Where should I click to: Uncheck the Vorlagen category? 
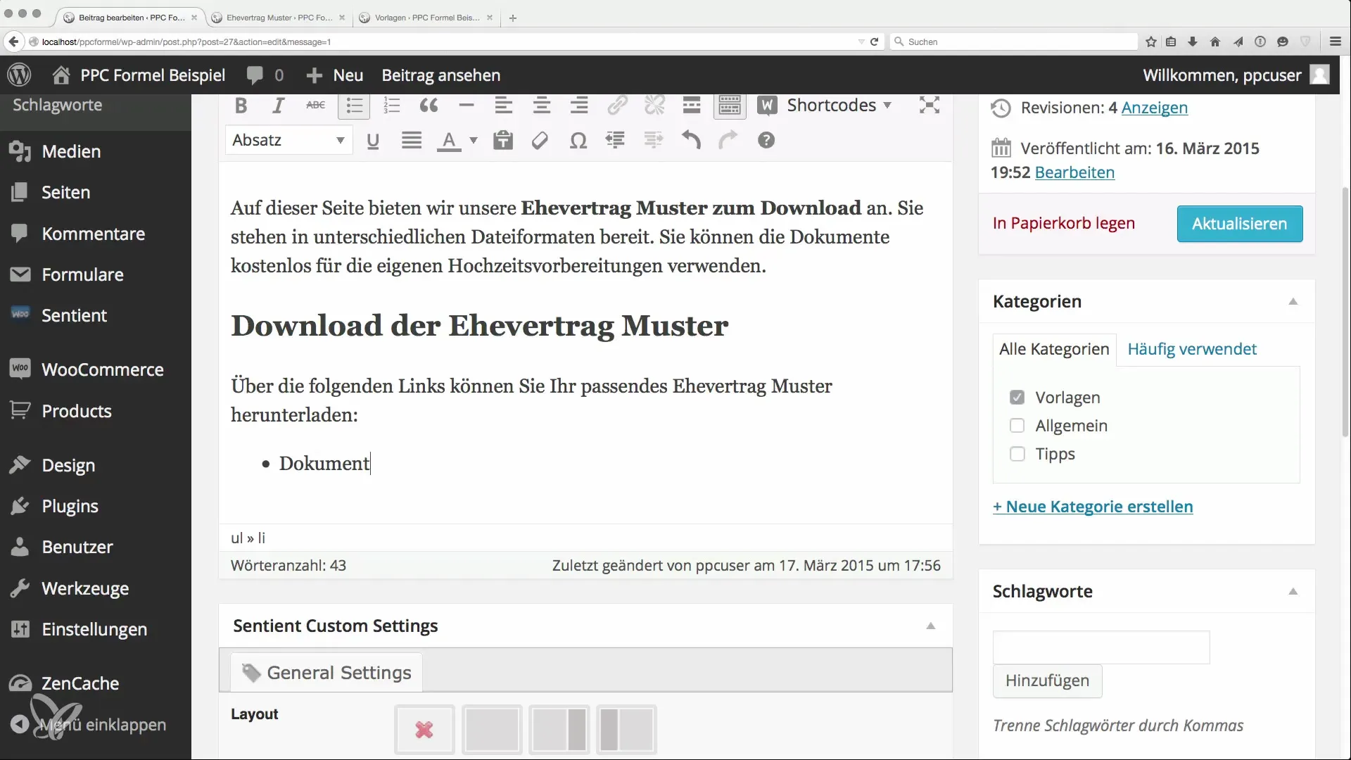[x=1017, y=398]
